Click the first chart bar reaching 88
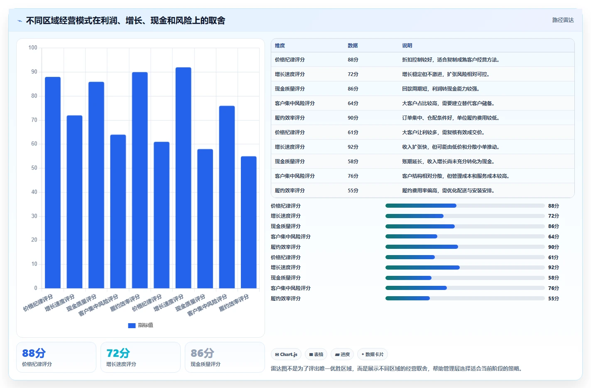The height and width of the screenshot is (388, 591). pyautogui.click(x=53, y=183)
